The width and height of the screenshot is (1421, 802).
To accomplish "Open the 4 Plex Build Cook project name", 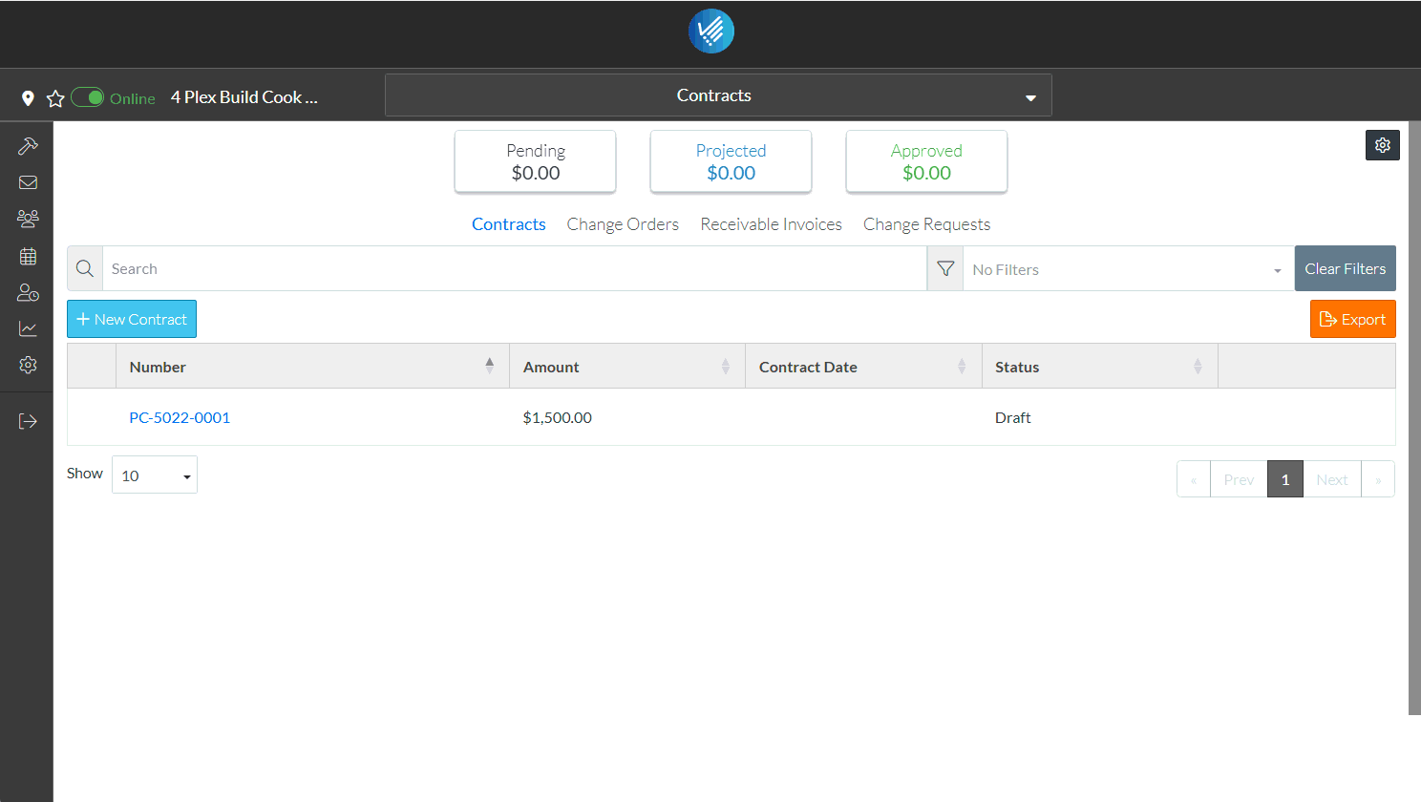I will (x=244, y=97).
